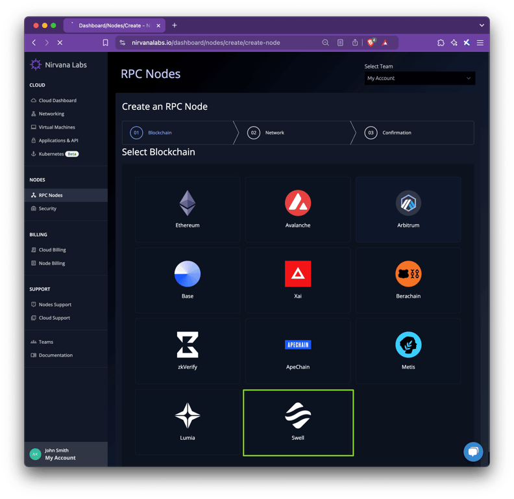Viewport: 514px width, 499px height.
Task: Select the Dashboard/Nodes/Create browser tab
Action: tap(114, 25)
